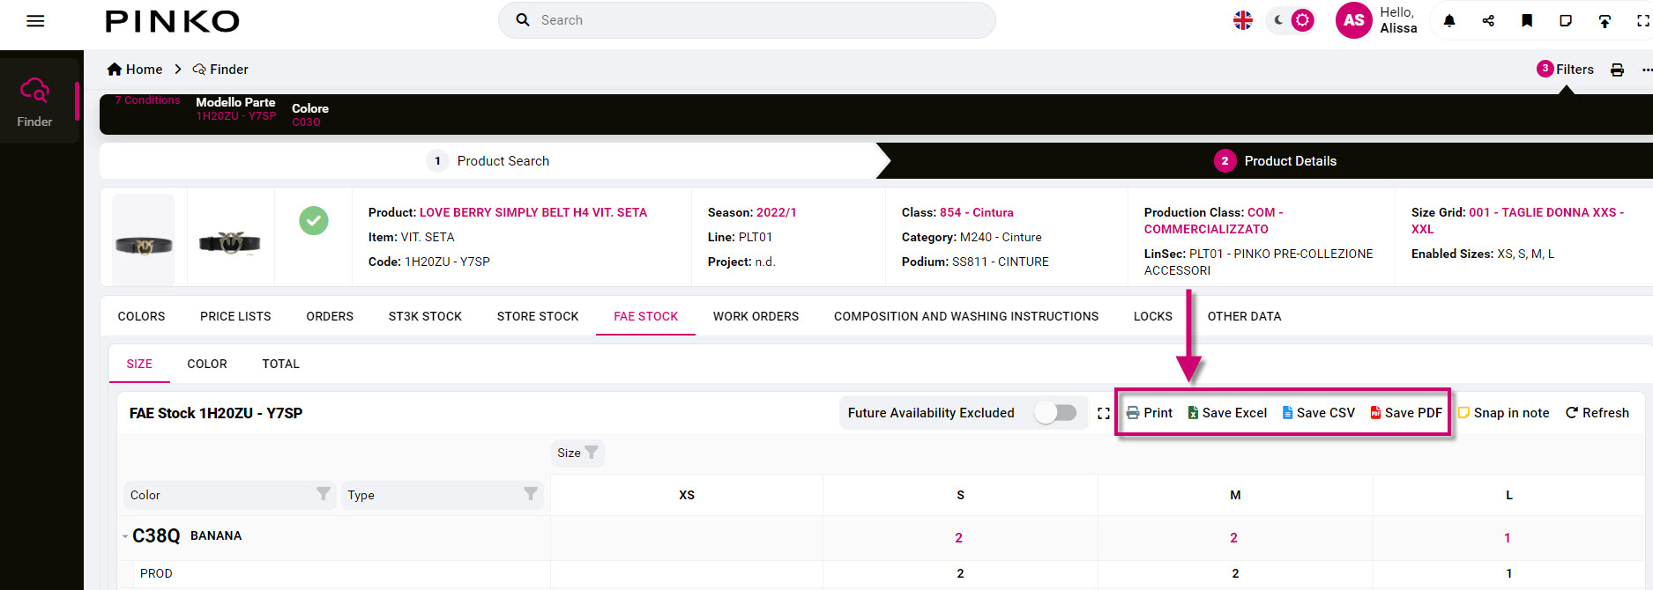Open the OTHER DATA tab

[x=1244, y=316]
